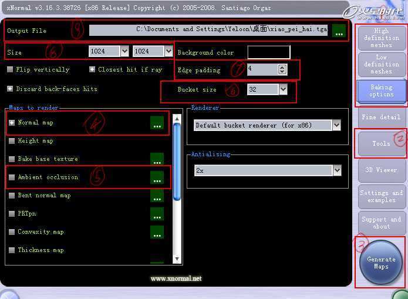Enable PRTpn map checkbox

coord(12,214)
